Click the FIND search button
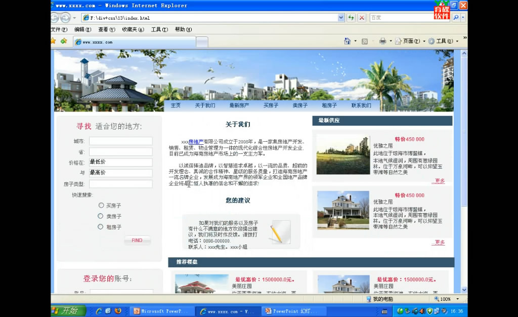Viewport: 518px width, 317px height. pyautogui.click(x=137, y=241)
